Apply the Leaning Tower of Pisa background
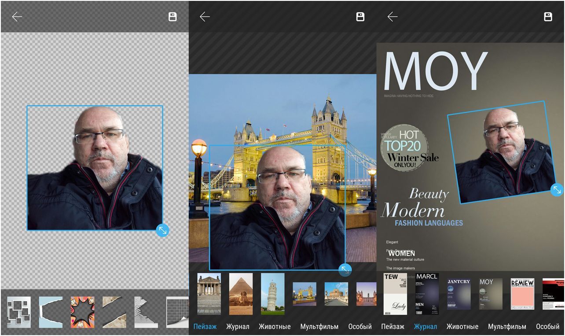Viewport: 565px width, 336px height. 272,294
